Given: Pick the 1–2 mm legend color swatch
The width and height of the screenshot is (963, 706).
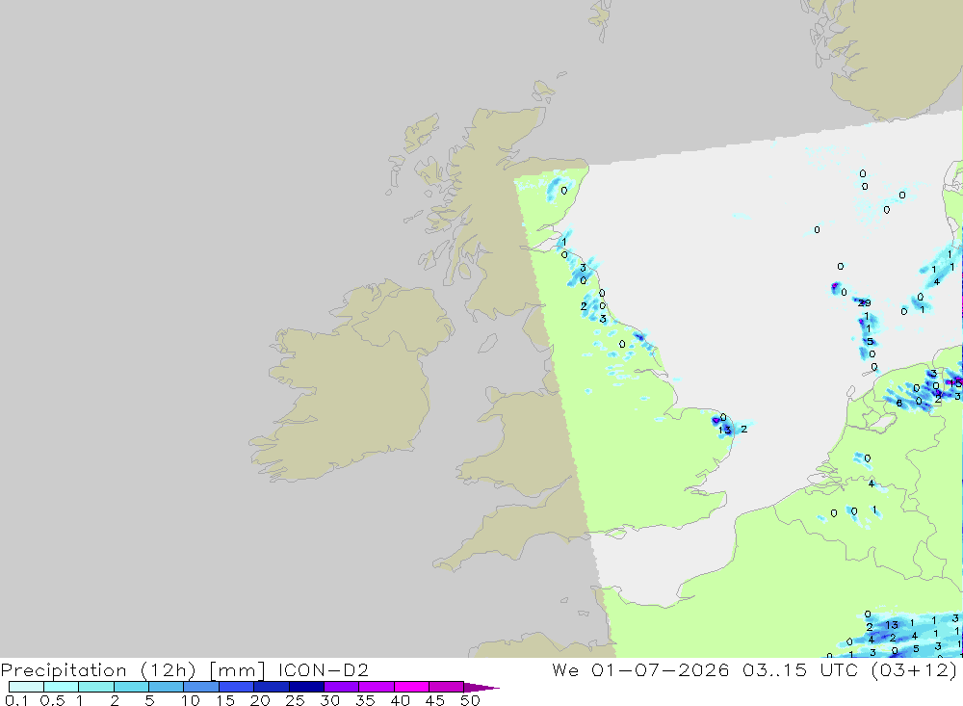Looking at the screenshot, I should (x=96, y=687).
